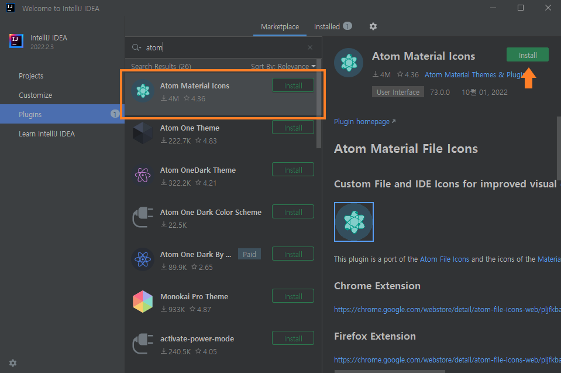561x373 pixels.
Task: Click the Paid badge on Atom One Dark By
Action: point(249,254)
